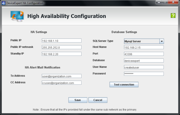This screenshot has height=115, width=180.
Task: Click the Standby IP field
Action: [x=62, y=54]
